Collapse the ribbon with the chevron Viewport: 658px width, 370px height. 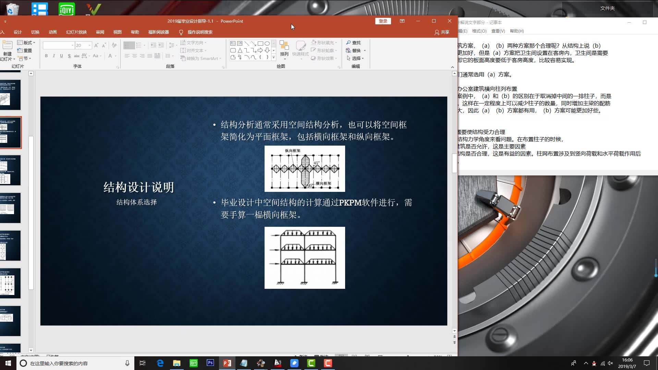click(452, 67)
